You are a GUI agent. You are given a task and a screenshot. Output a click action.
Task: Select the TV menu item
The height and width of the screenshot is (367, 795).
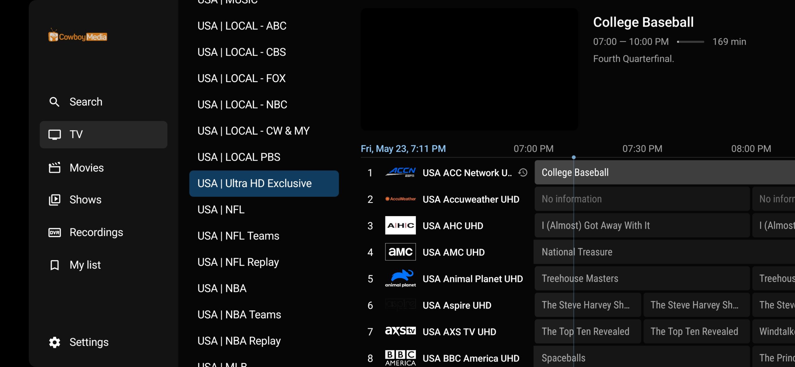pos(103,134)
